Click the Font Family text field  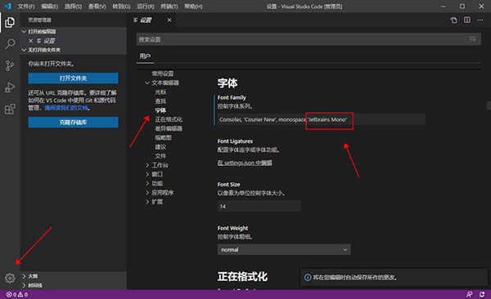pyautogui.click(x=322, y=119)
